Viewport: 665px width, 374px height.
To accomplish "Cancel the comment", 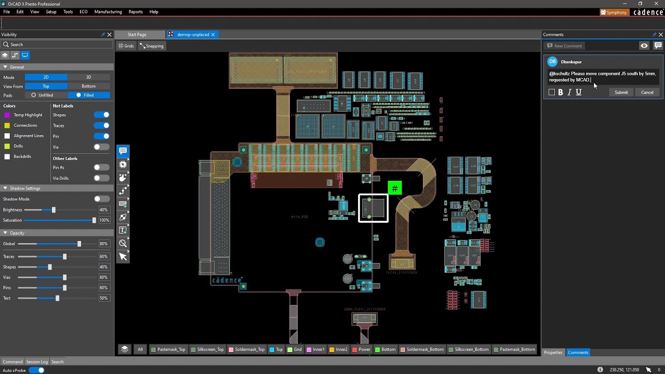I will [647, 92].
